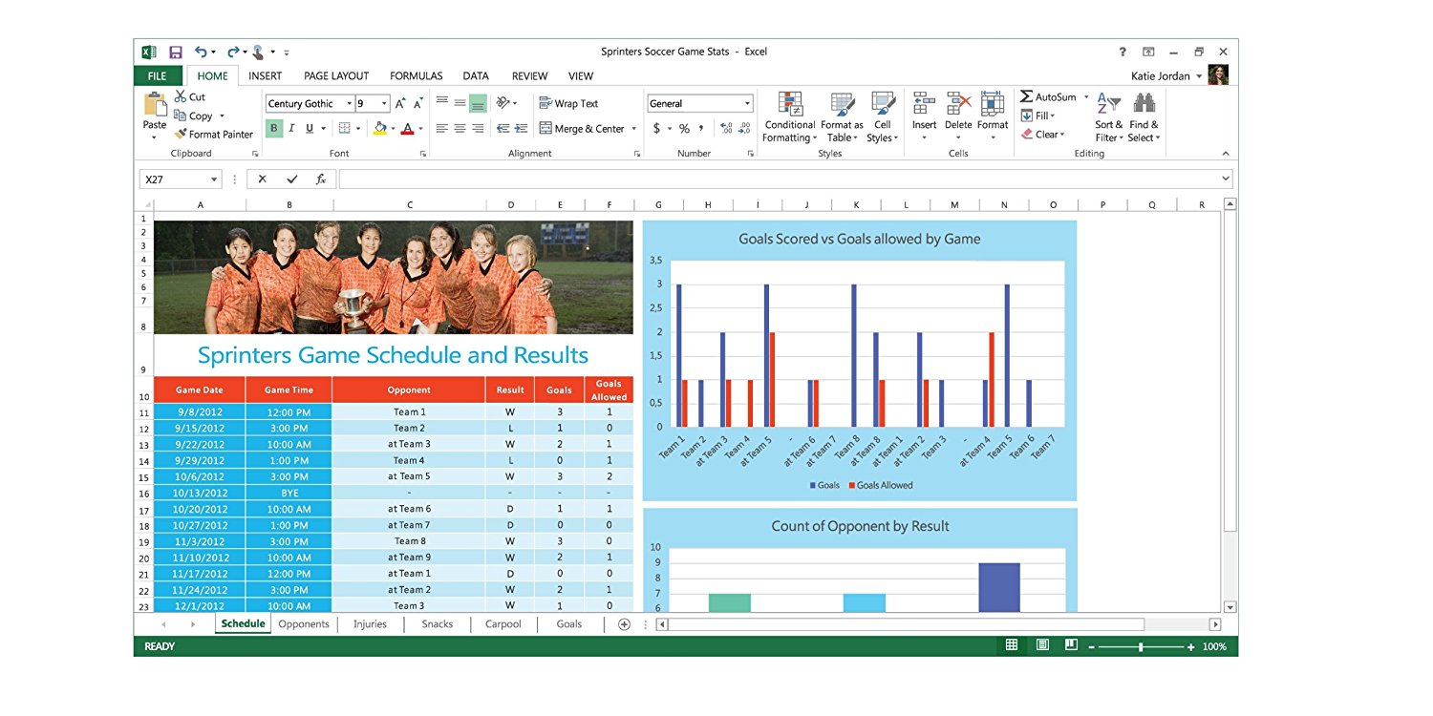Click the AutoSum sigma icon
The image size is (1433, 716).
[1027, 97]
